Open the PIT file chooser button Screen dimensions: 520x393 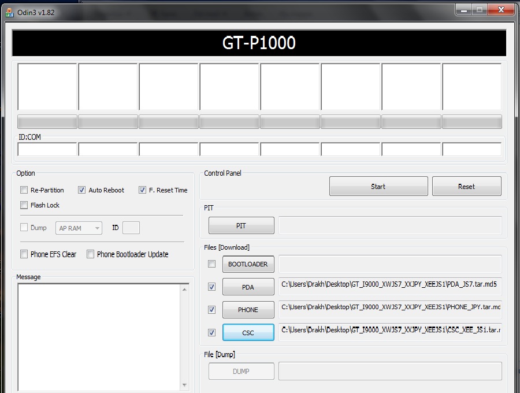[242, 225]
